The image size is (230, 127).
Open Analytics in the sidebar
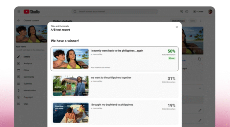pyautogui.click(x=28, y=63)
